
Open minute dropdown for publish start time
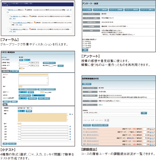click(x=37, y=63)
